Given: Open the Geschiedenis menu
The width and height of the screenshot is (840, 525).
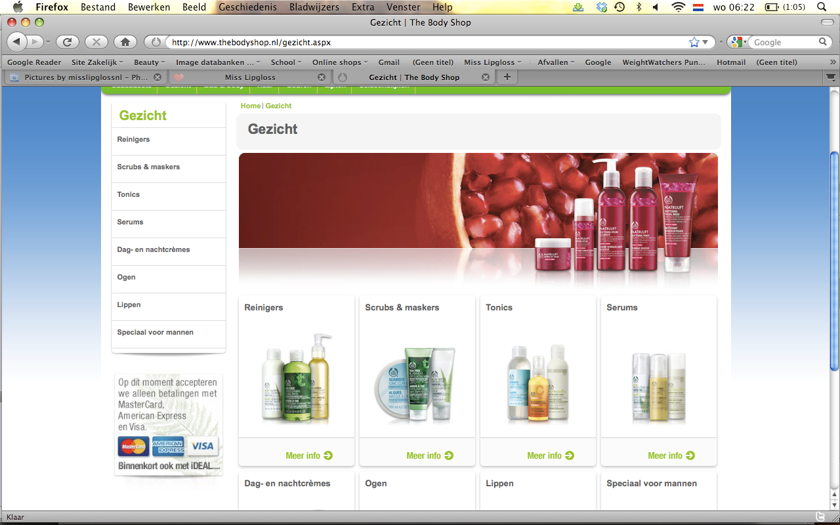Looking at the screenshot, I should pos(247,7).
